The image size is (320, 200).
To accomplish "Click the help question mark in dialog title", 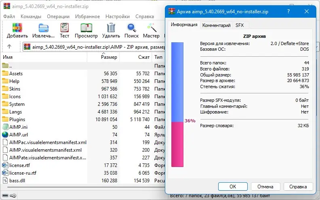I will coord(288,11).
